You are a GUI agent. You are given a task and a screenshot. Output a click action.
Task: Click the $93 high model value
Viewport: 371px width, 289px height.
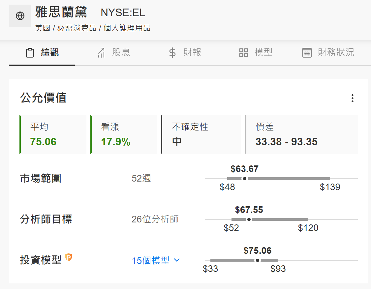[x=278, y=269]
